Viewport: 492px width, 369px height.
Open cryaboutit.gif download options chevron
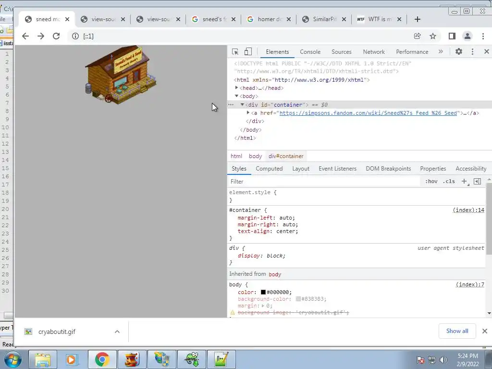click(117, 332)
